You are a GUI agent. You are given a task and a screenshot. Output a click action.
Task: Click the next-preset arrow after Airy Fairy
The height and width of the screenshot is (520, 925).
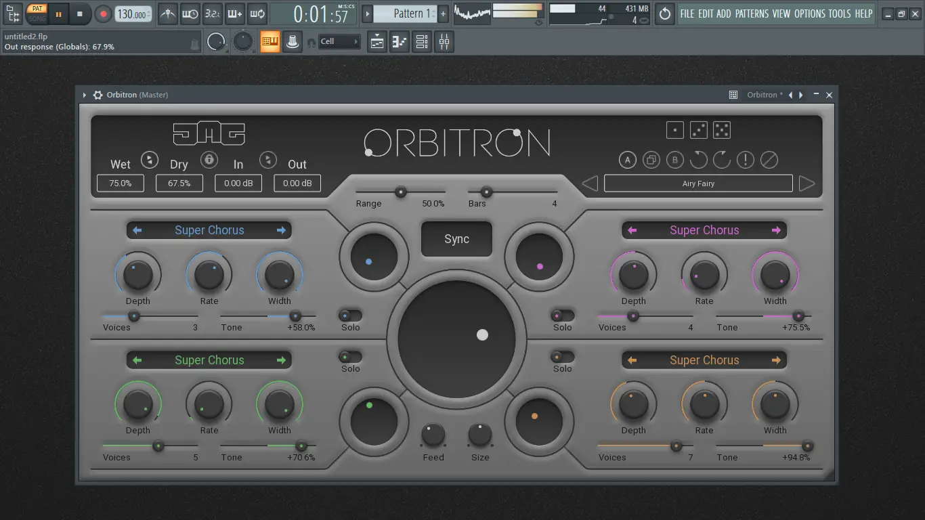806,183
